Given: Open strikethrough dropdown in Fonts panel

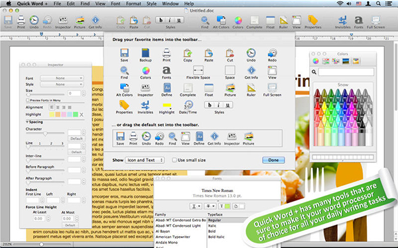Looking at the screenshot, I should (x=210, y=206).
